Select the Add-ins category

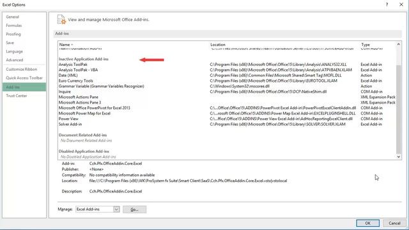coord(24,87)
